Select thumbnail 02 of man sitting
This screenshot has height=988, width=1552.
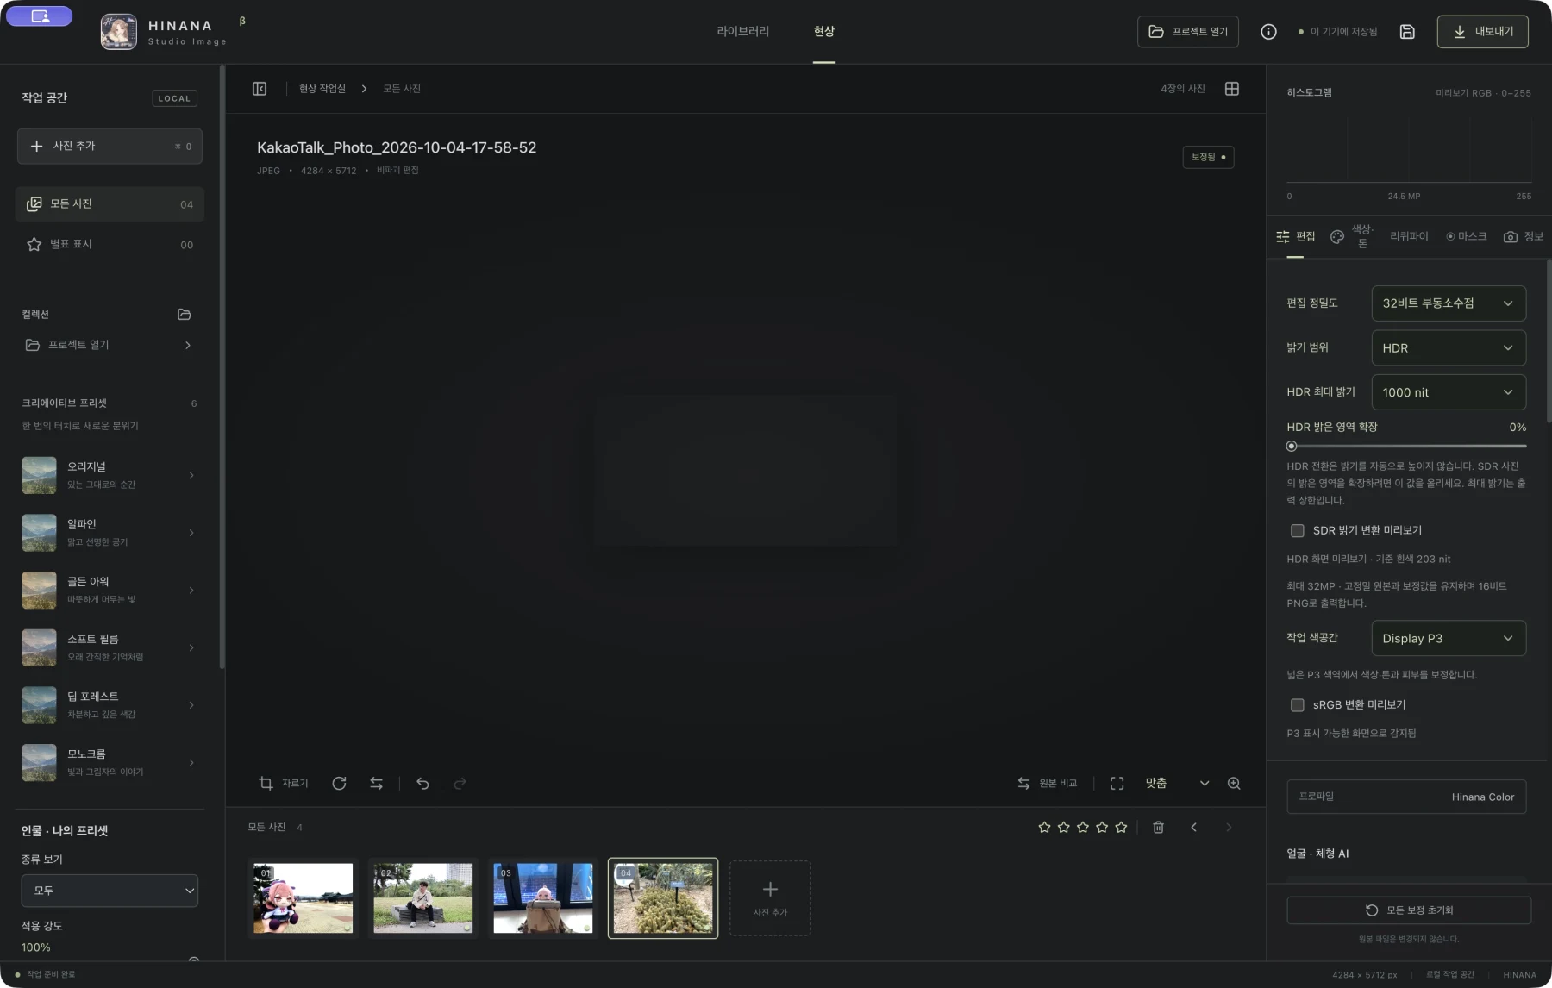(x=422, y=898)
